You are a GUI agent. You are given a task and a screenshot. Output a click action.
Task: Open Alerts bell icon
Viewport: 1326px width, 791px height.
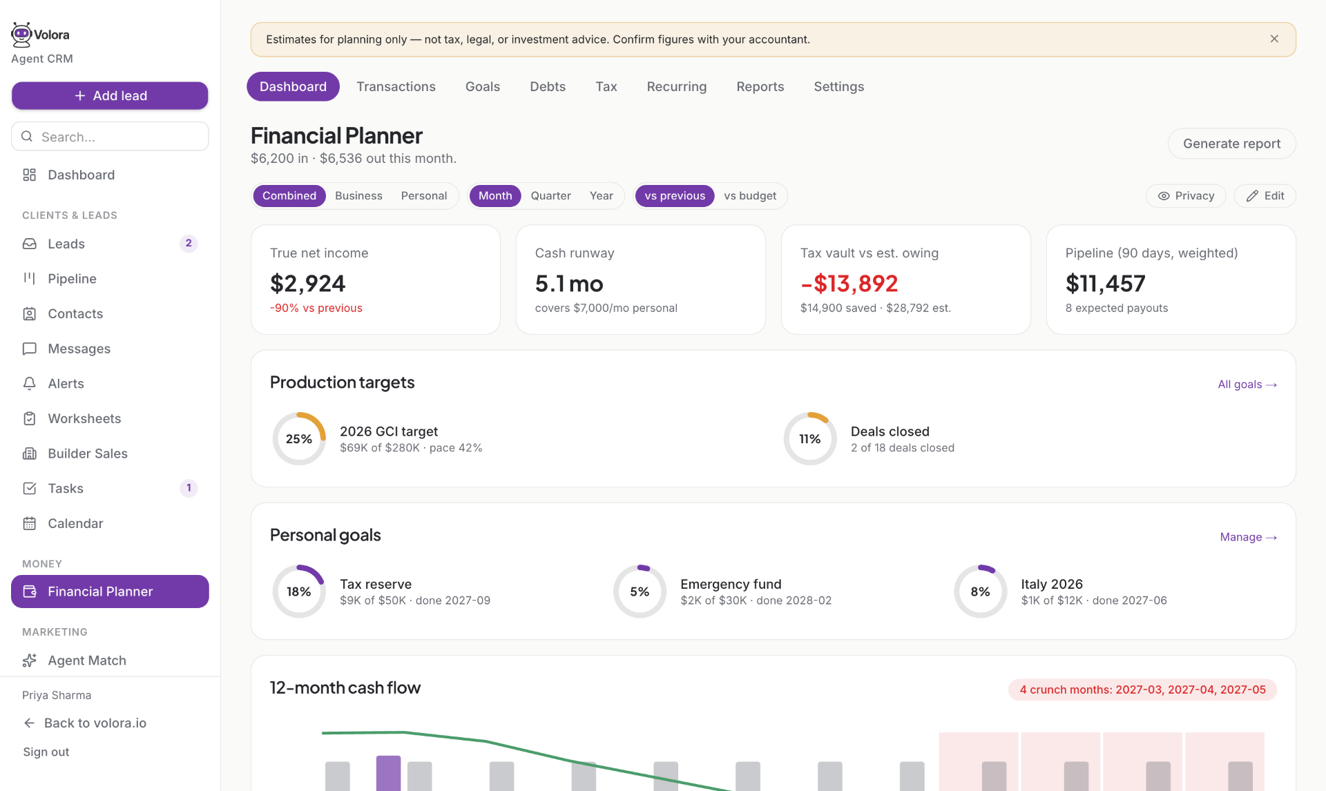coord(29,383)
